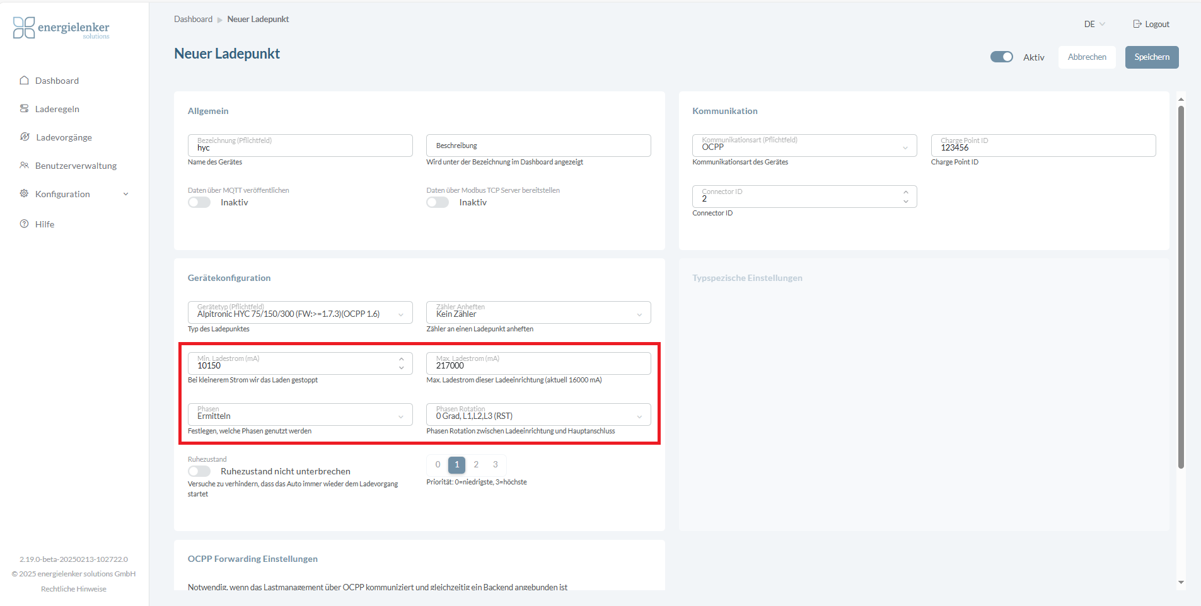Expand the Konfiguration menu chevron
1201x606 pixels.
point(126,194)
